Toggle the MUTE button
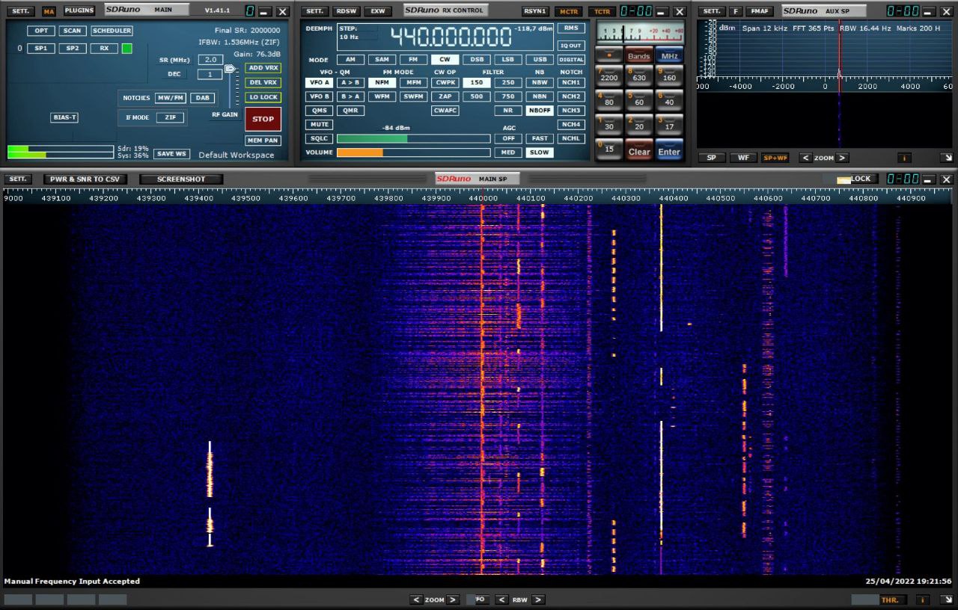This screenshot has width=958, height=610. [320, 124]
